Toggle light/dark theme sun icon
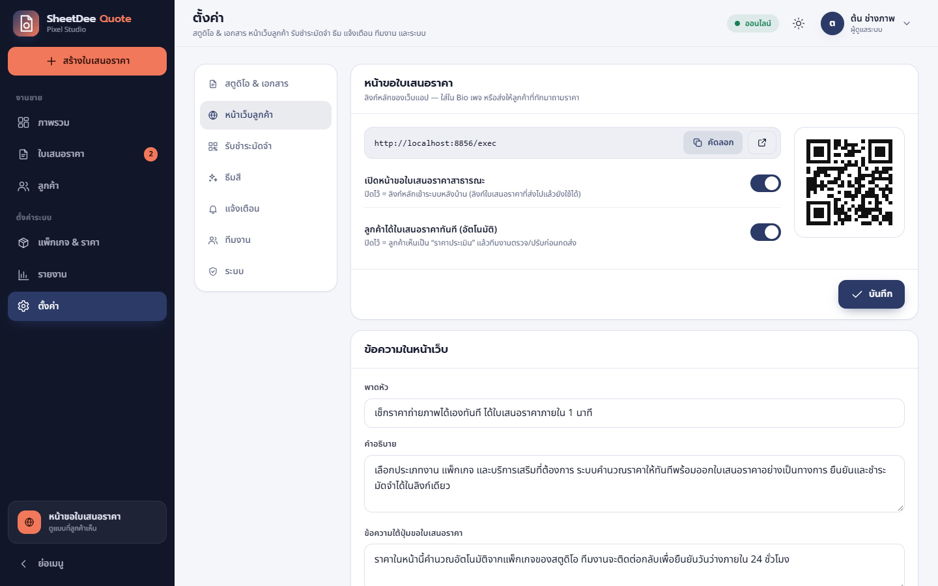The height and width of the screenshot is (586, 938). [799, 23]
